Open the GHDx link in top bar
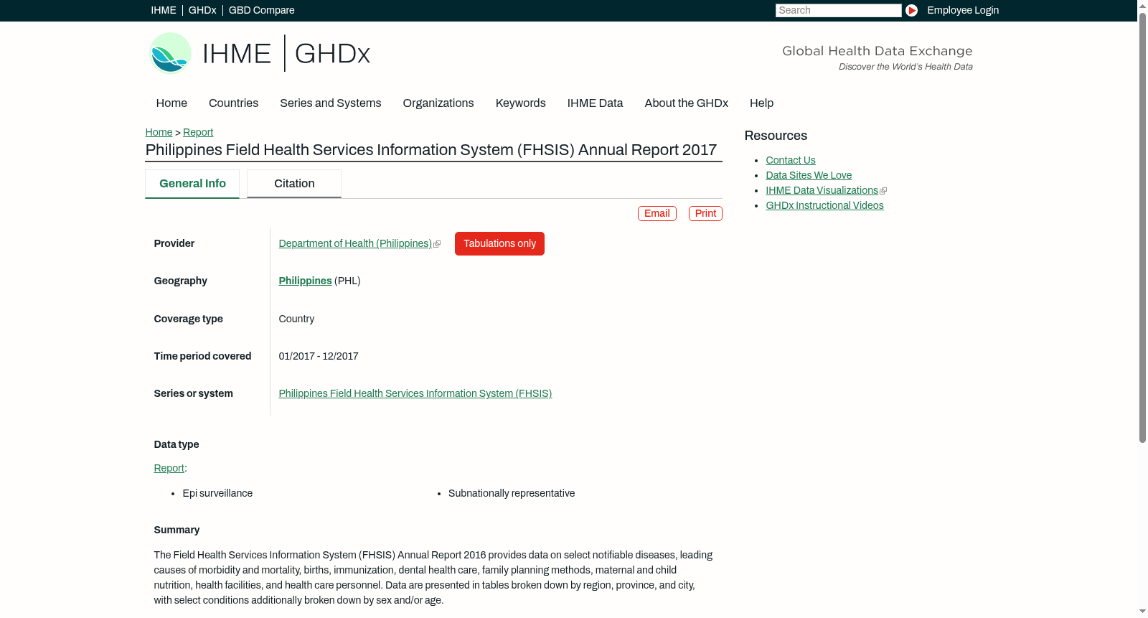The image size is (1148, 618). click(202, 10)
